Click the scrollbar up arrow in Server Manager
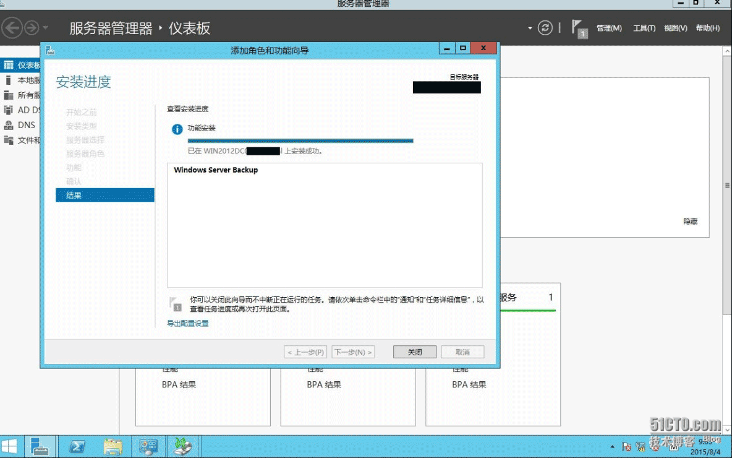The width and height of the screenshot is (732, 458). (x=727, y=51)
